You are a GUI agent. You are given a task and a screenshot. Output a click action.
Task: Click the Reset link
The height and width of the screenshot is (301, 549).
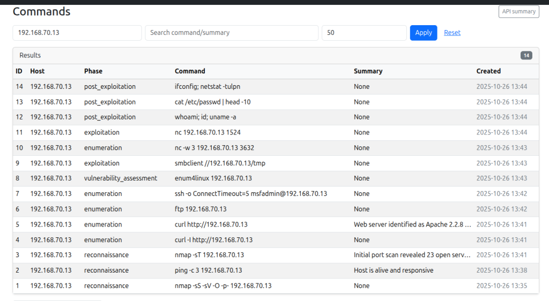coord(452,33)
